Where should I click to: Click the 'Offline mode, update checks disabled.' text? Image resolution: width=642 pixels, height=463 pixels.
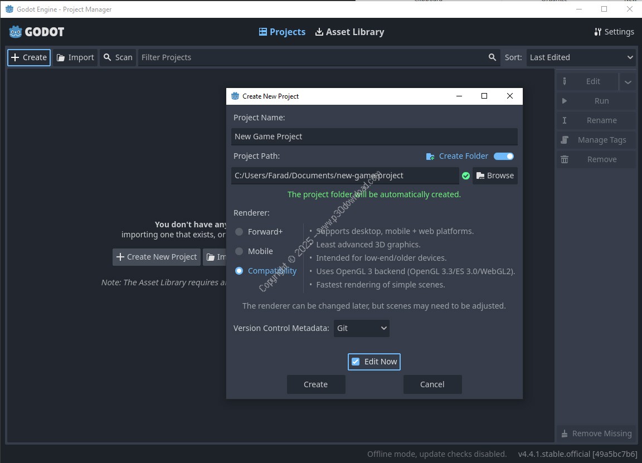[437, 454]
